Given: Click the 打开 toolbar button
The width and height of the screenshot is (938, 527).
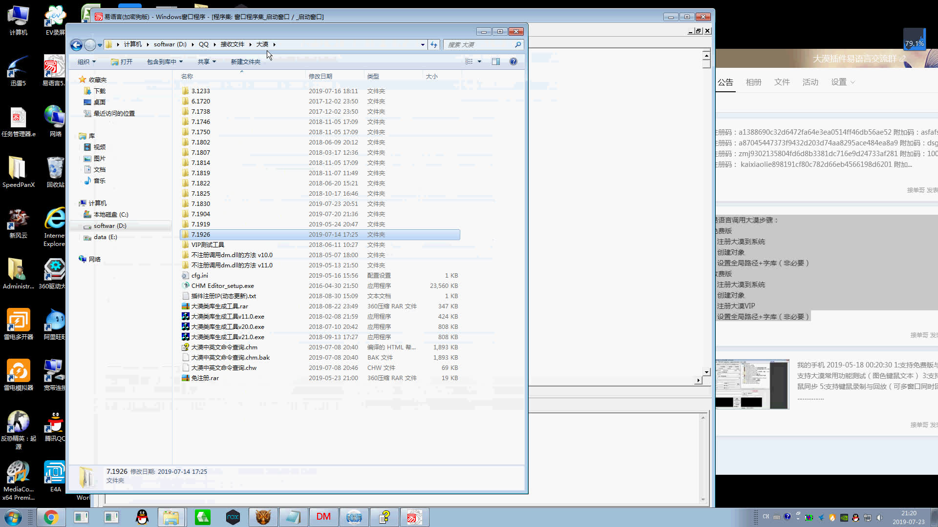Looking at the screenshot, I should click(122, 62).
